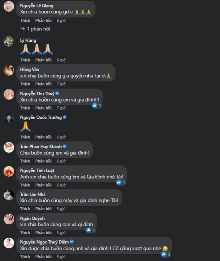
Task: Reply to Nguyễn Lê Giang with Phản hồi
Action: pos(43,20)
